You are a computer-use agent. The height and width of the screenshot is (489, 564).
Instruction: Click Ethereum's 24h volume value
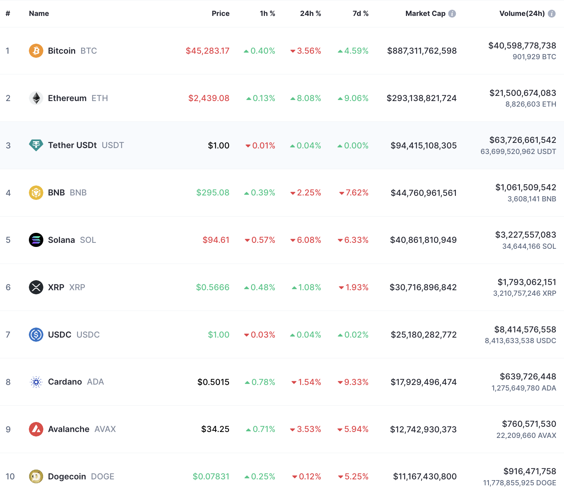(x=523, y=93)
